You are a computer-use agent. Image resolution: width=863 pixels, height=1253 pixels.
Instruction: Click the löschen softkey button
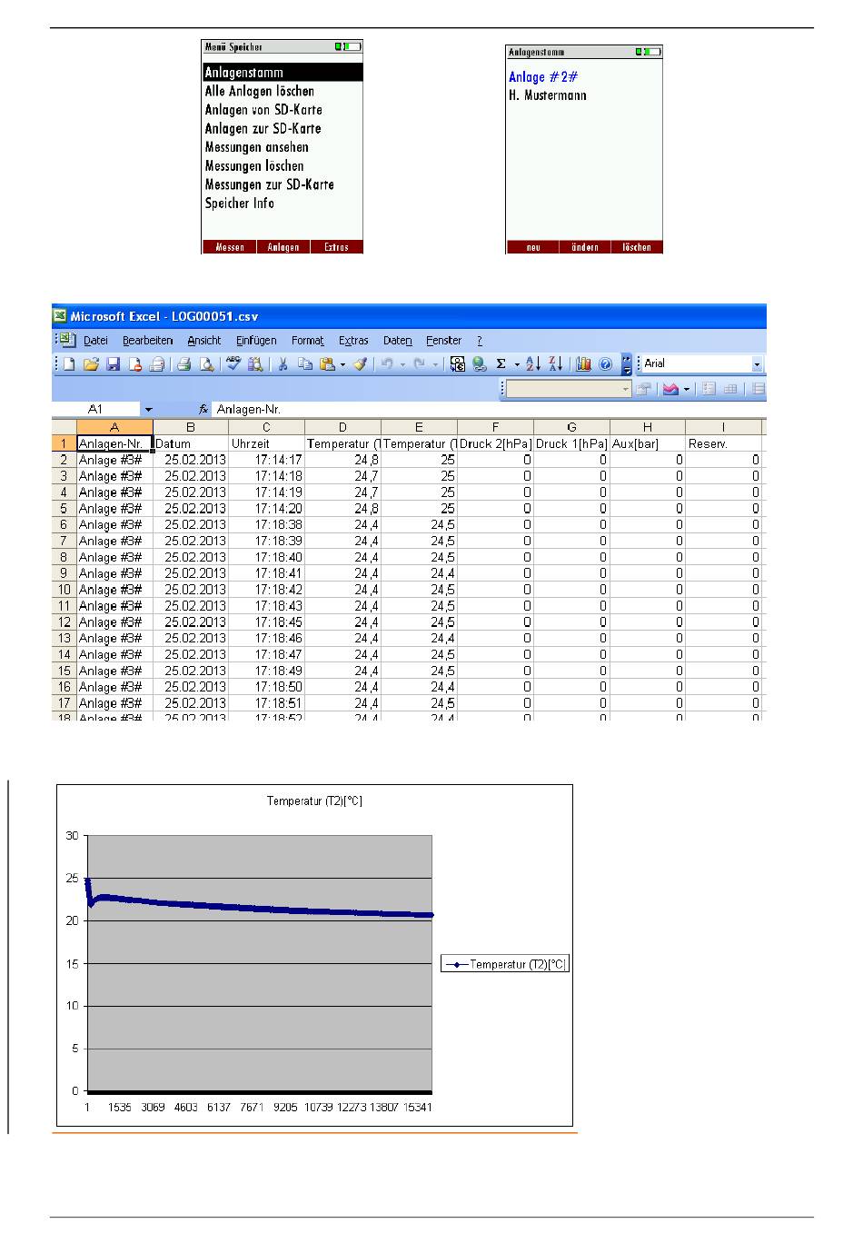(x=637, y=247)
